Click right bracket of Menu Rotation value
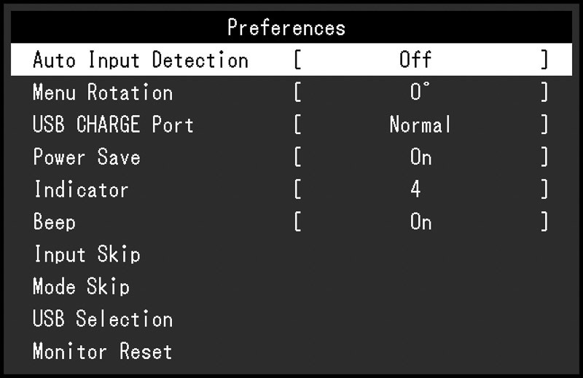The width and height of the screenshot is (583, 378). point(544,92)
